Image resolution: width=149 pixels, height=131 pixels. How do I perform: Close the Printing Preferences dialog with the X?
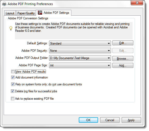coord(137,3)
